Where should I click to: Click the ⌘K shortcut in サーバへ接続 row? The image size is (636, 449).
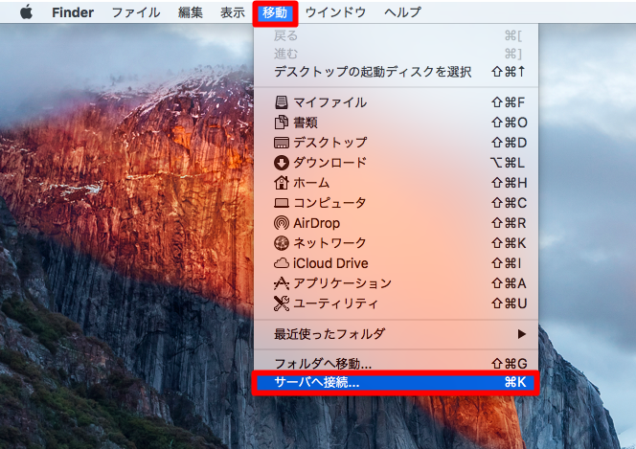pos(515,382)
